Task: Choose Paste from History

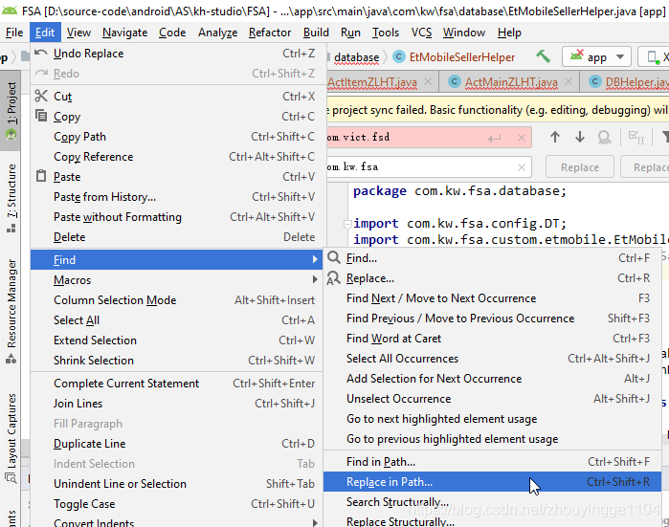Action: [x=176, y=197]
